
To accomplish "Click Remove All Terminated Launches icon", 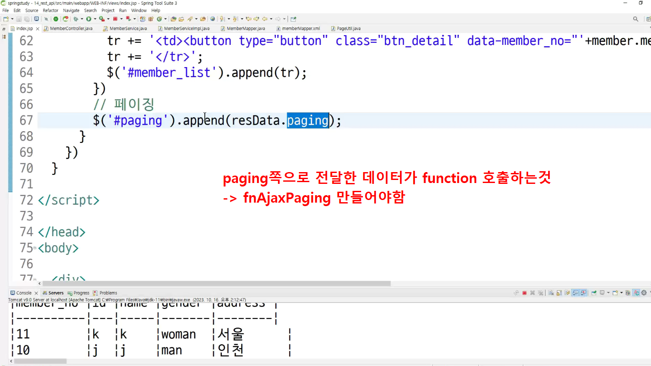I will click(x=540, y=293).
